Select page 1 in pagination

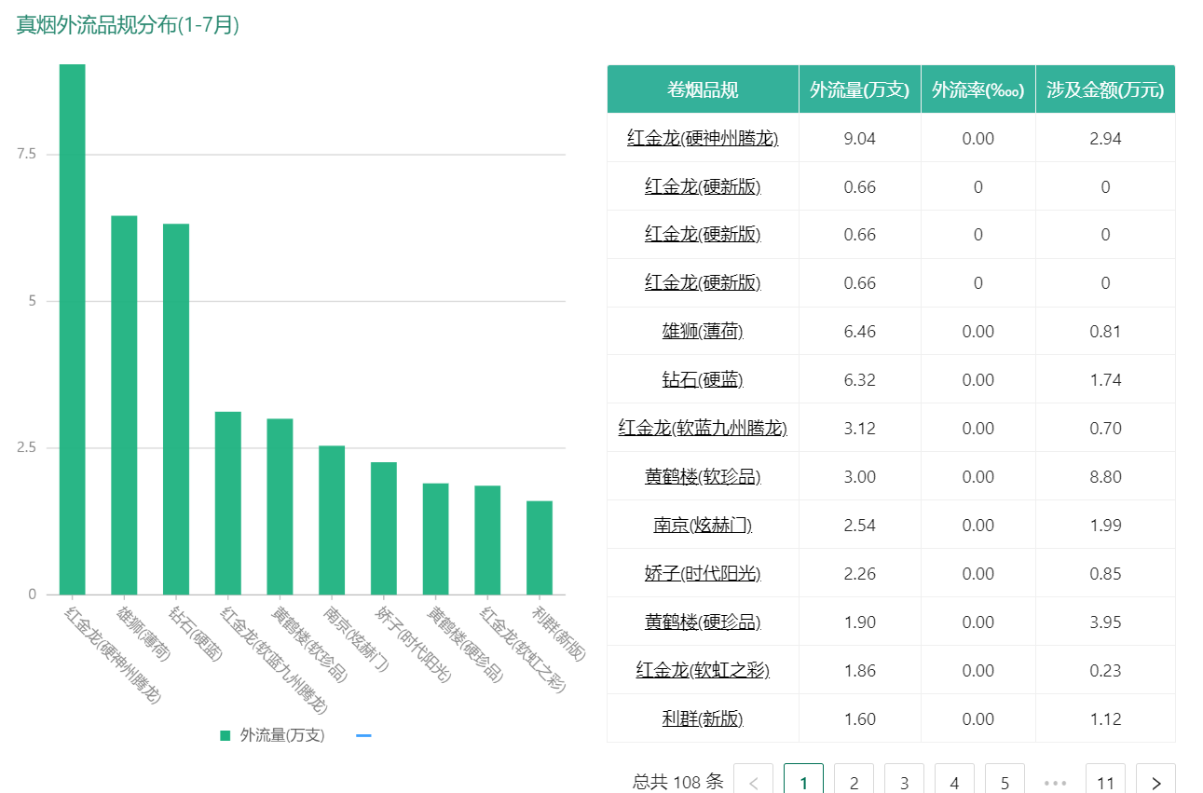pyautogui.click(x=803, y=783)
